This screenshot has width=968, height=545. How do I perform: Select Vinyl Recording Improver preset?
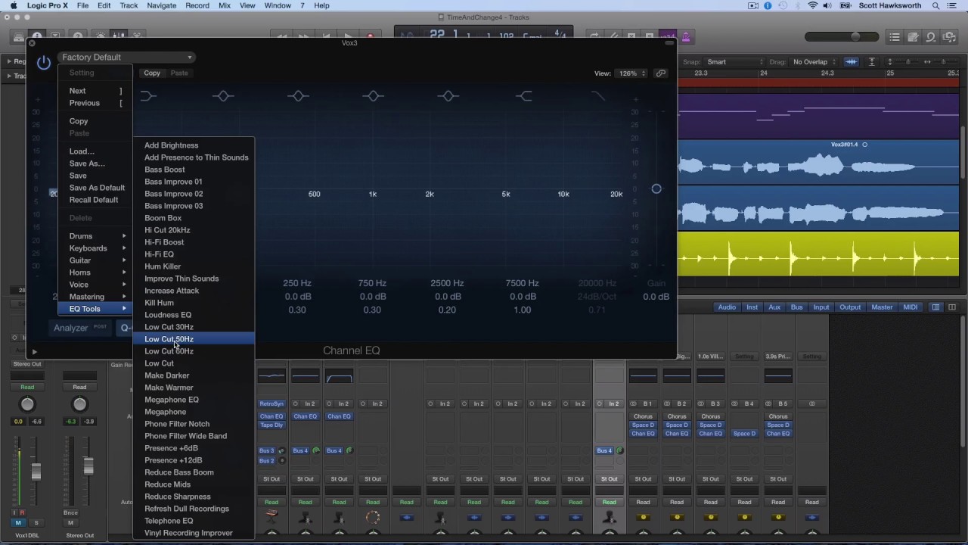194,533
